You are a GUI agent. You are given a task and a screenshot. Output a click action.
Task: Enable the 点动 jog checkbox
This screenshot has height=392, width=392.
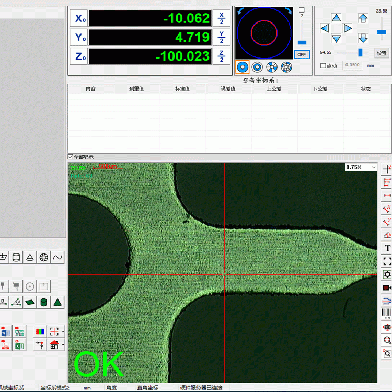pyautogui.click(x=323, y=66)
